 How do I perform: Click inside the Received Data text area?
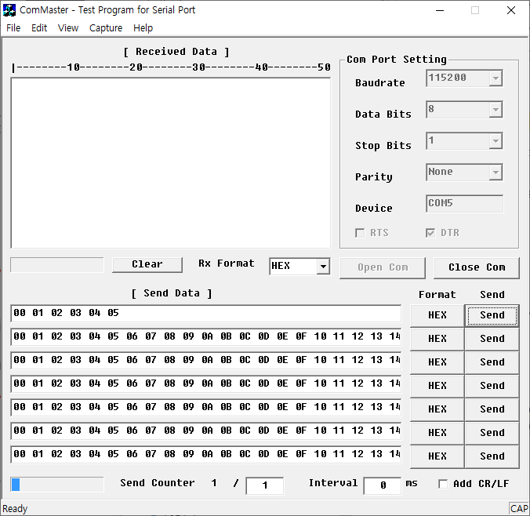point(171,162)
